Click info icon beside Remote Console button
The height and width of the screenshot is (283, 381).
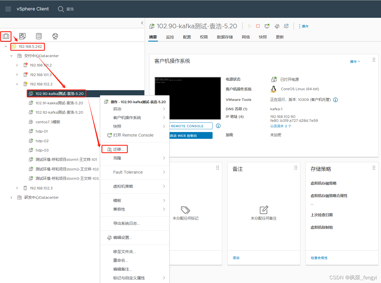tap(218, 126)
